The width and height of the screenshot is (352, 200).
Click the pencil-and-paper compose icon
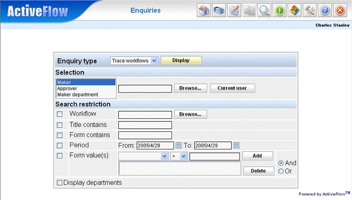point(234,11)
